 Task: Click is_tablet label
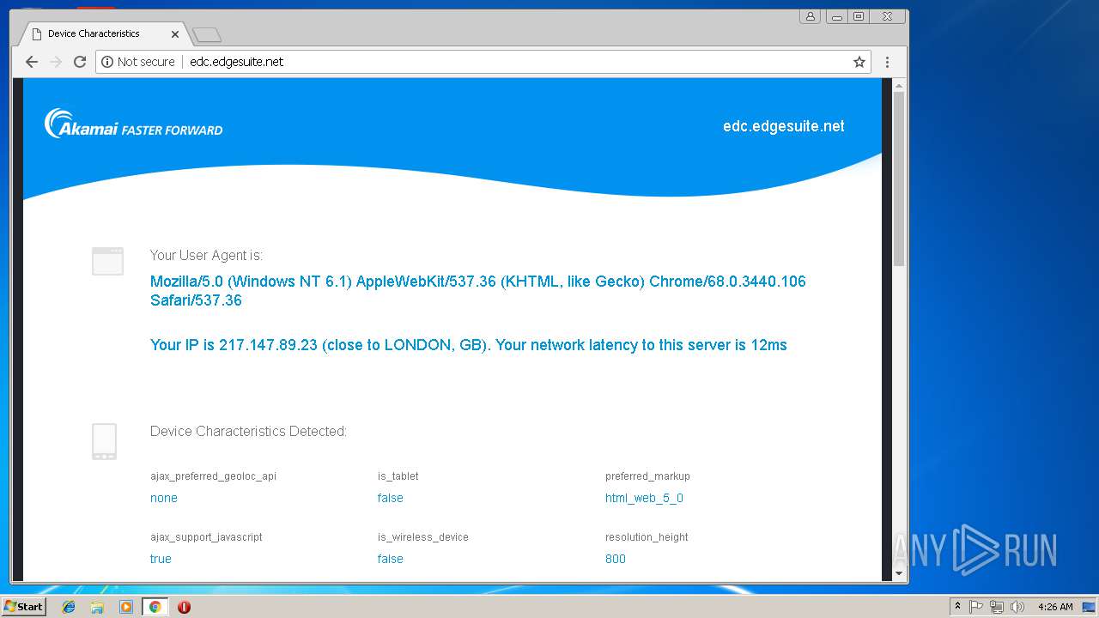tap(398, 476)
